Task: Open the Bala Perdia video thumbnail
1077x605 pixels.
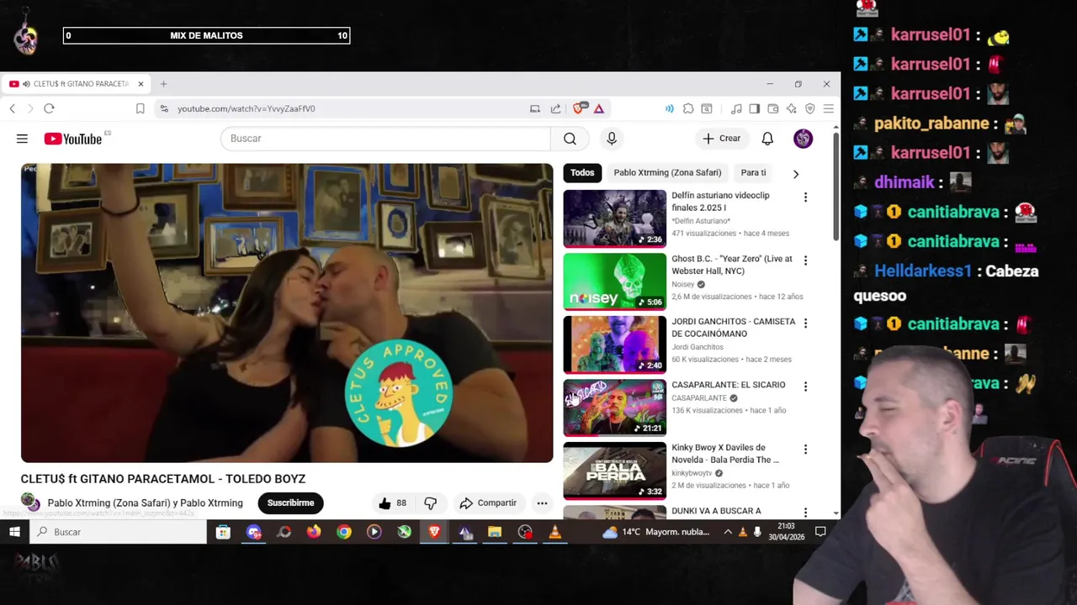Action: (x=614, y=471)
